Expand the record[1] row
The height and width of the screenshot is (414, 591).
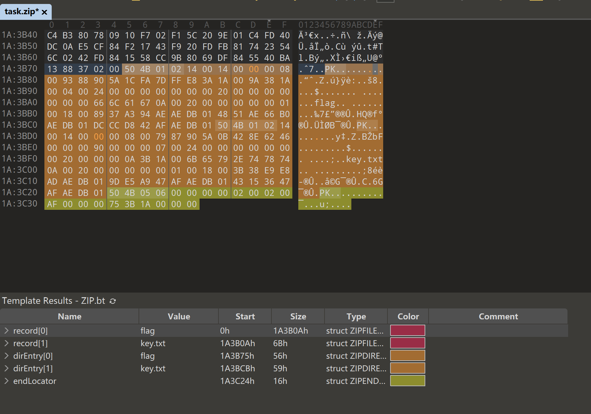pyautogui.click(x=6, y=343)
